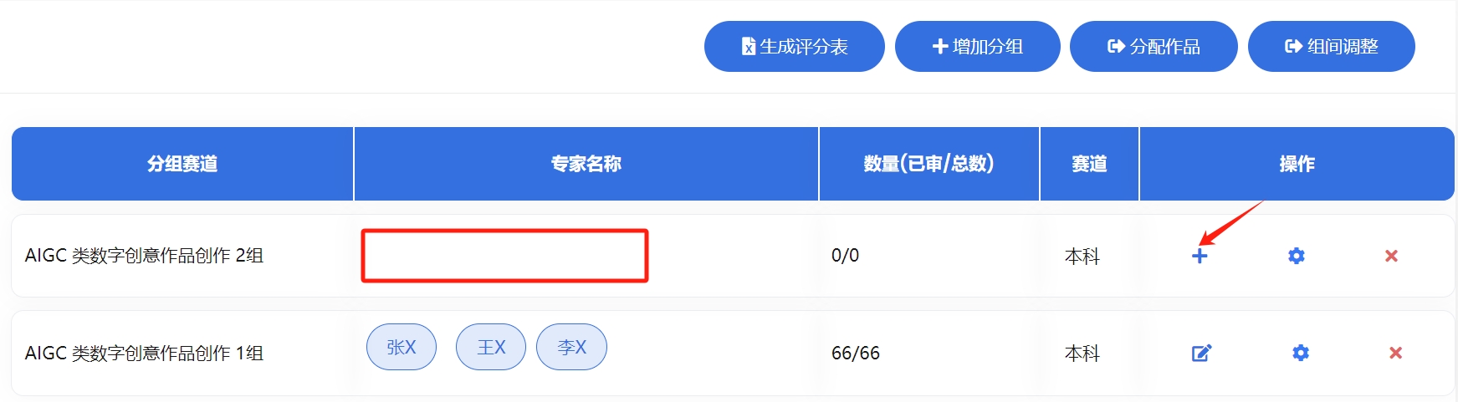
Task: Click the empty expert name box in 2组 row
Action: pyautogui.click(x=504, y=256)
